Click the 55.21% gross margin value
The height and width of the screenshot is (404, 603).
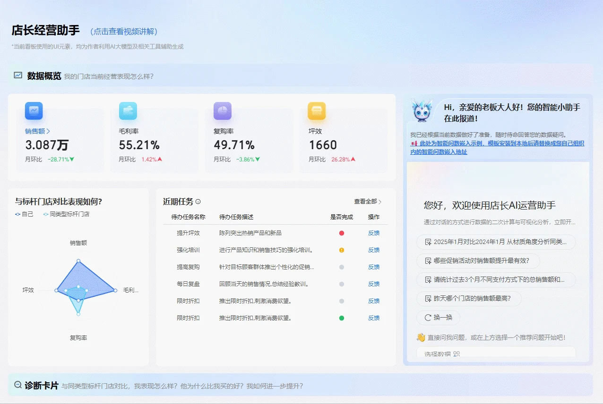(x=139, y=145)
